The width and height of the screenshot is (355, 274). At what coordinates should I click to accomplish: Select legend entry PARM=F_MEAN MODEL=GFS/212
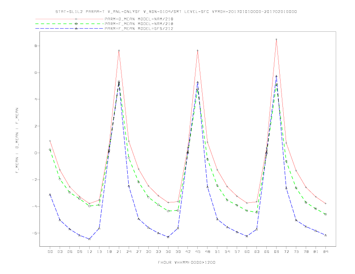coord(139,29)
